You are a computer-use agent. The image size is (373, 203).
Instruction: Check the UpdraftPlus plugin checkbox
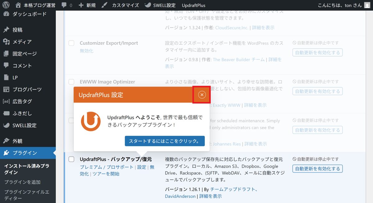(71, 159)
